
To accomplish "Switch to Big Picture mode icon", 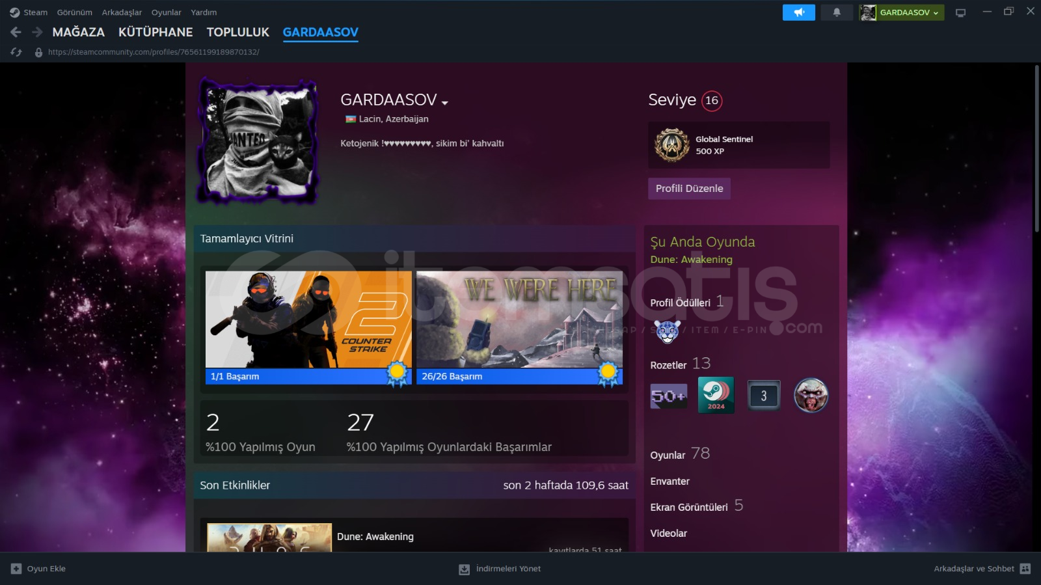I will [960, 12].
